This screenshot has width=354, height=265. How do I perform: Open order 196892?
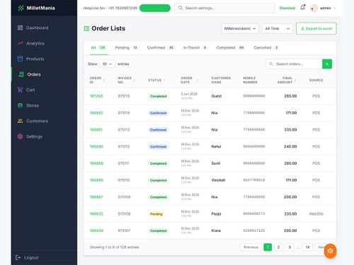(x=96, y=113)
